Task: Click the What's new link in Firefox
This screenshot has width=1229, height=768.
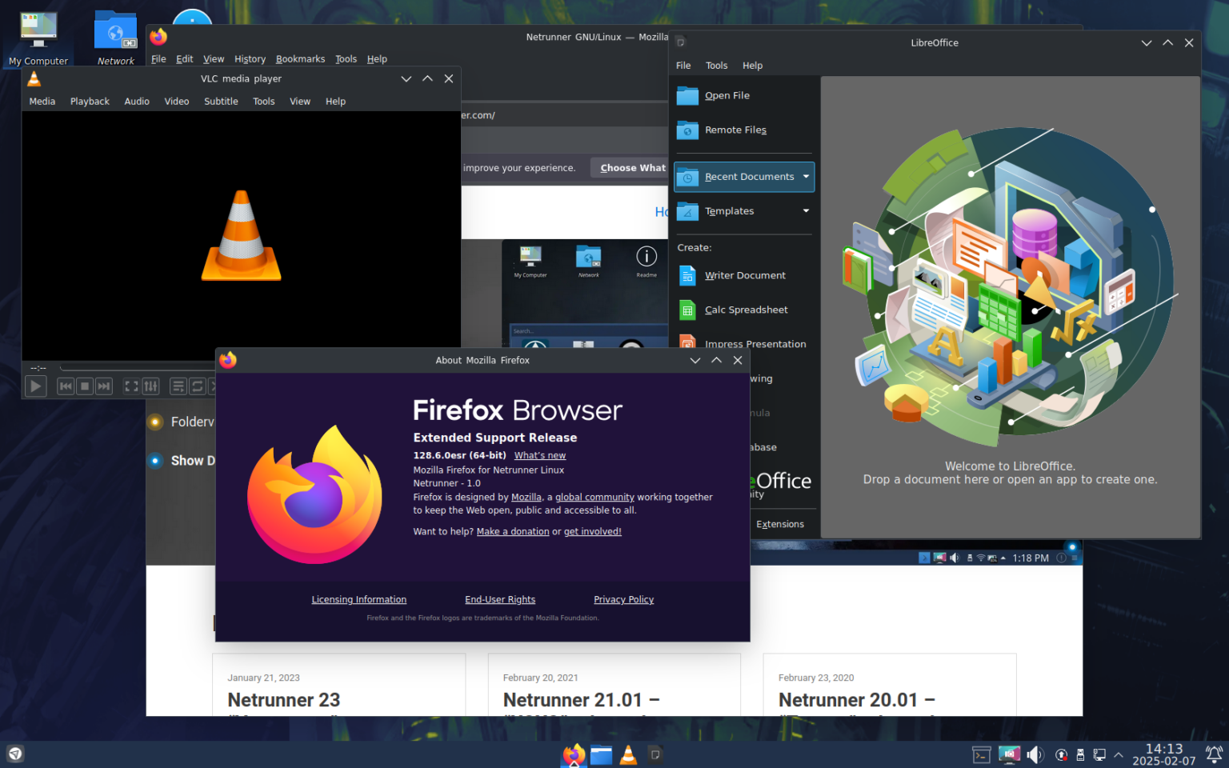Action: (x=539, y=454)
